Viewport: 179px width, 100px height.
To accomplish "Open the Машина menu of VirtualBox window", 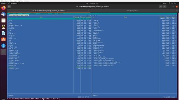I will (x=7, y=1).
